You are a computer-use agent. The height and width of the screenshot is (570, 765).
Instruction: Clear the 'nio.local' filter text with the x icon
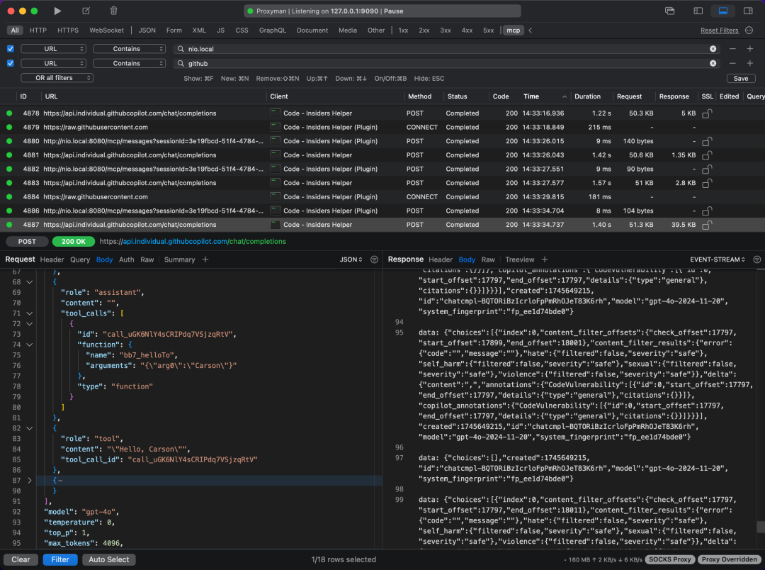713,49
